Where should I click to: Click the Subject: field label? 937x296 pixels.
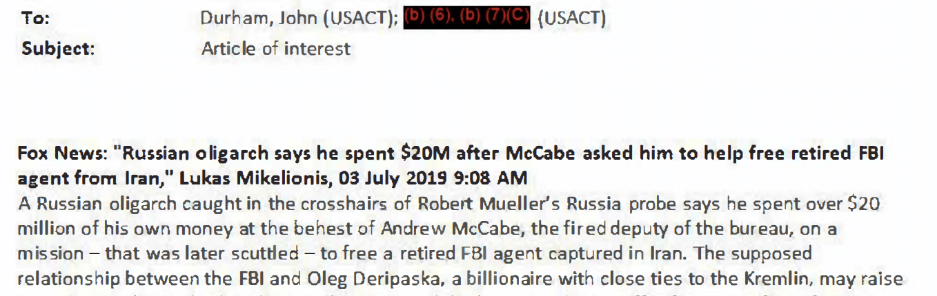click(59, 49)
